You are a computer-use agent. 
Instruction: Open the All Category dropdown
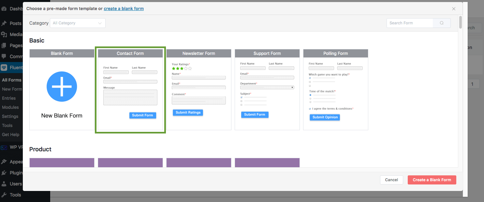77,23
